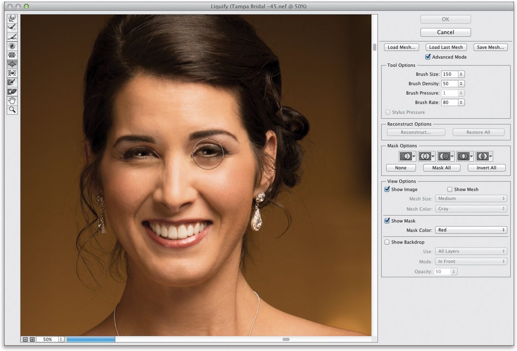Uncheck Show Image
517x351 pixels.
pos(387,189)
